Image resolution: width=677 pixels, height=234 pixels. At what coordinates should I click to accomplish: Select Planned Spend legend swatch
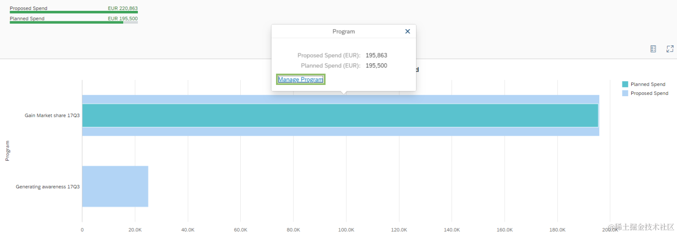(625, 84)
